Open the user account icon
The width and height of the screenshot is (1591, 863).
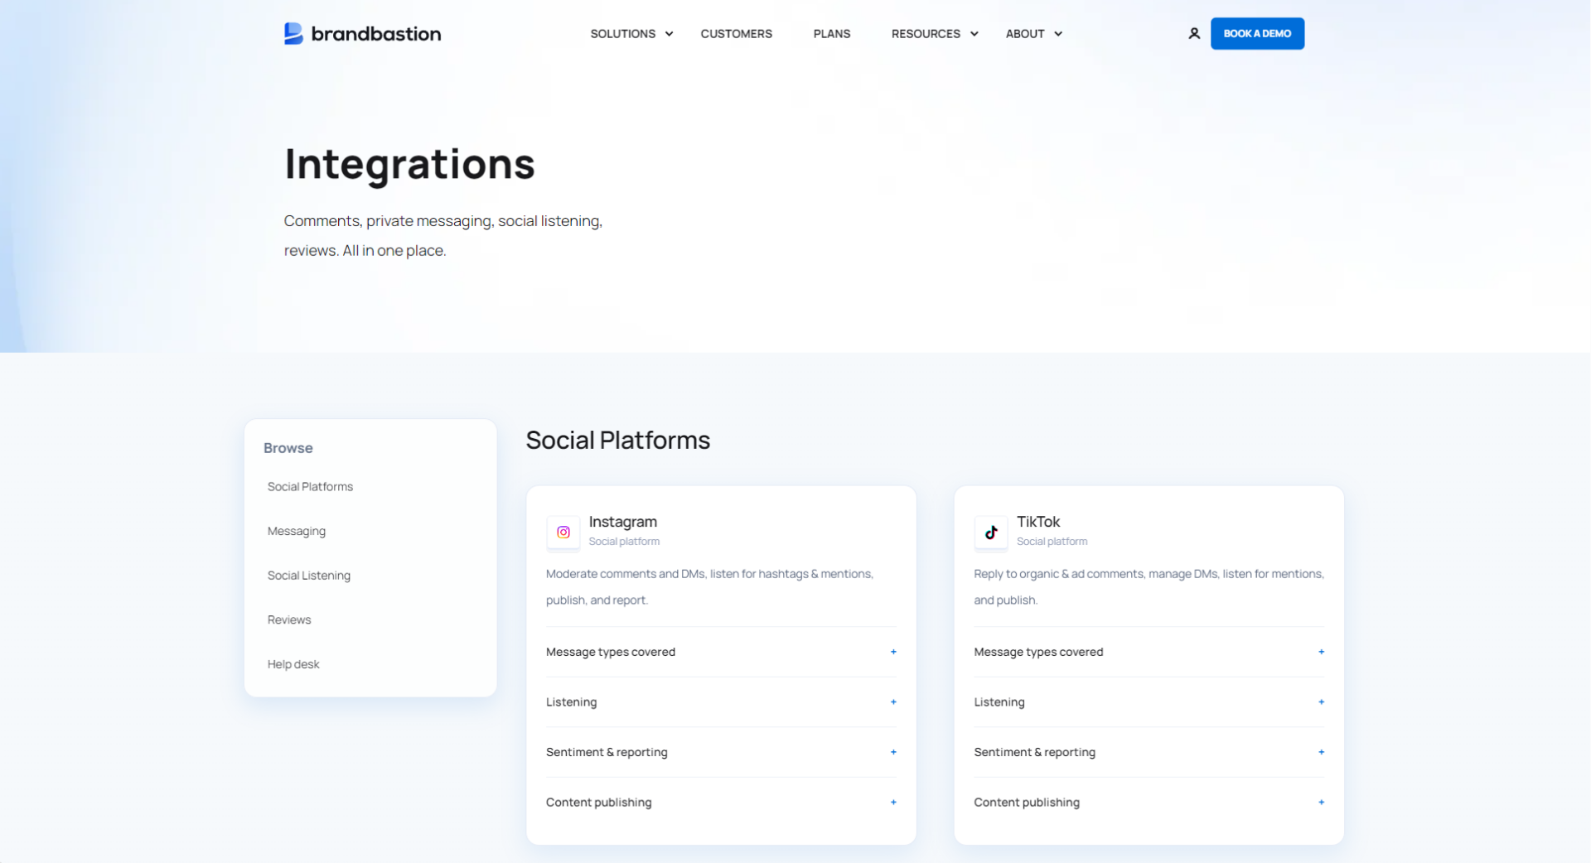pos(1193,34)
